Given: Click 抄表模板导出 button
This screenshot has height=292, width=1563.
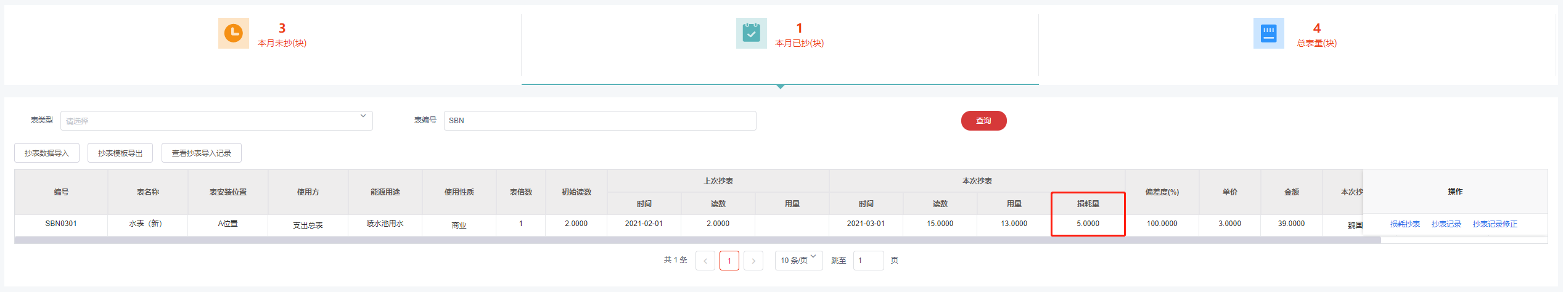Looking at the screenshot, I should (x=120, y=153).
